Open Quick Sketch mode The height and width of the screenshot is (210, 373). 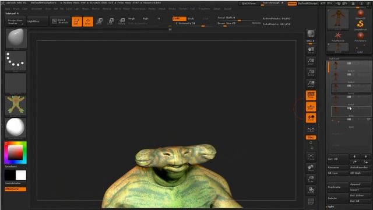pos(61,21)
